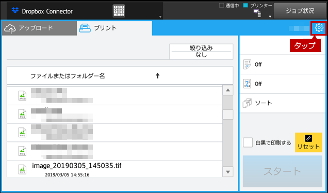Click the printer tab icon
The width and height of the screenshot is (328, 193).
pos(85,28)
